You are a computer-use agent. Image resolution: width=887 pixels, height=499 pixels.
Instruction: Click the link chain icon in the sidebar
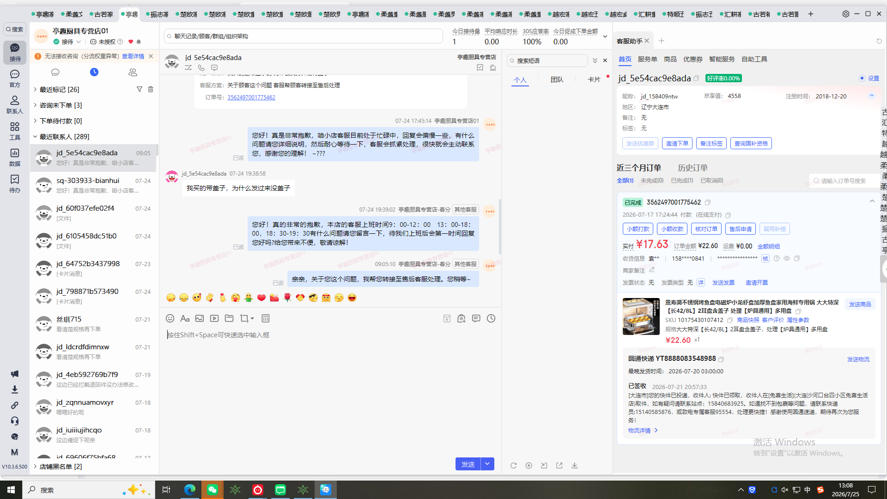15,405
